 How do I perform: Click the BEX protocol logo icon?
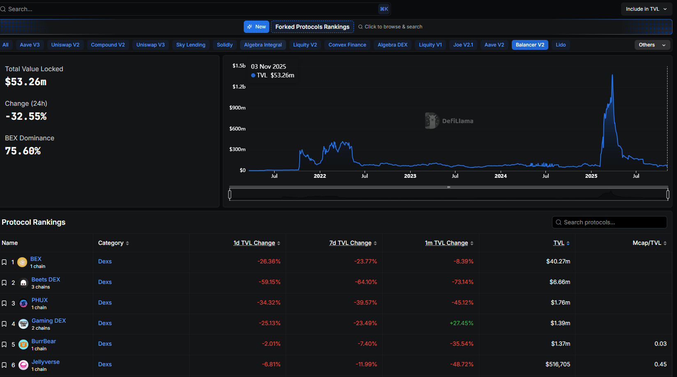coord(22,262)
